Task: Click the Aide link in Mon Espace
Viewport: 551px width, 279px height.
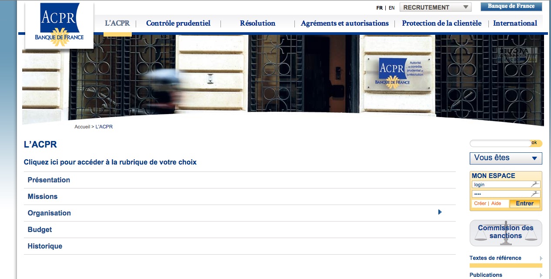Action: pos(496,203)
